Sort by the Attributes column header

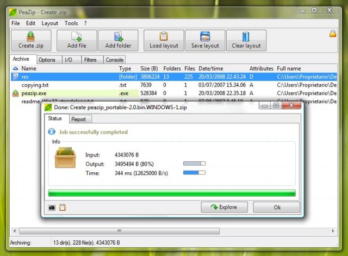[x=261, y=68]
